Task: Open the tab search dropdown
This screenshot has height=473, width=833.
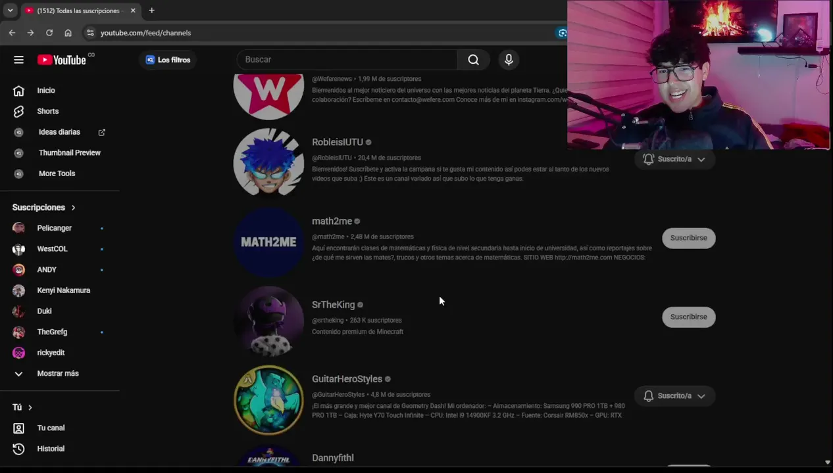Action: coord(10,11)
